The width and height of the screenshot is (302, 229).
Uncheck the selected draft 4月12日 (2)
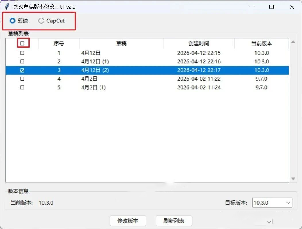coord(22,70)
